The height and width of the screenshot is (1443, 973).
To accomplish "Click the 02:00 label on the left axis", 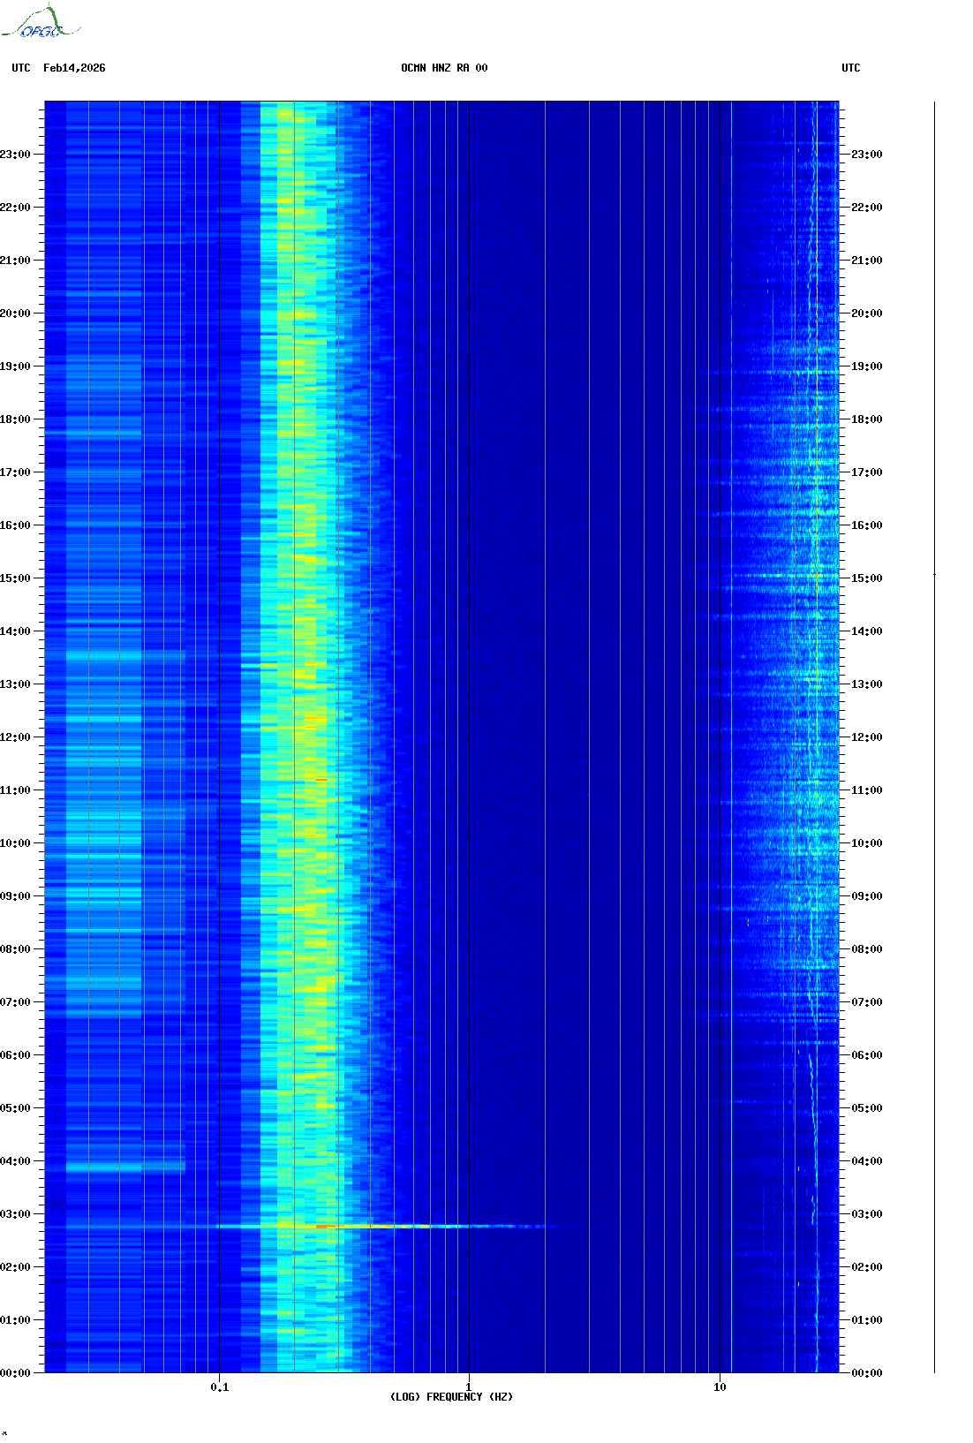I will (x=15, y=1267).
